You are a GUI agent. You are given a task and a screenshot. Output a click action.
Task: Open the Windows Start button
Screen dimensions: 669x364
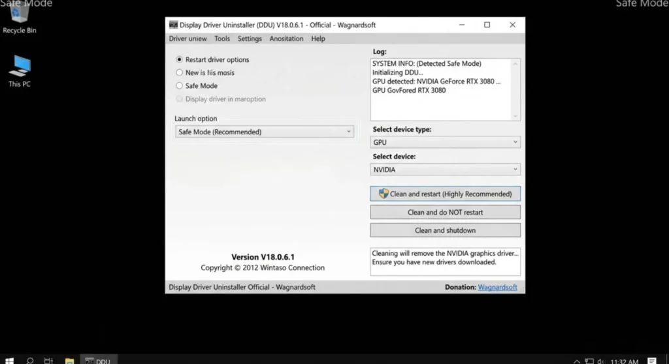coord(9,361)
